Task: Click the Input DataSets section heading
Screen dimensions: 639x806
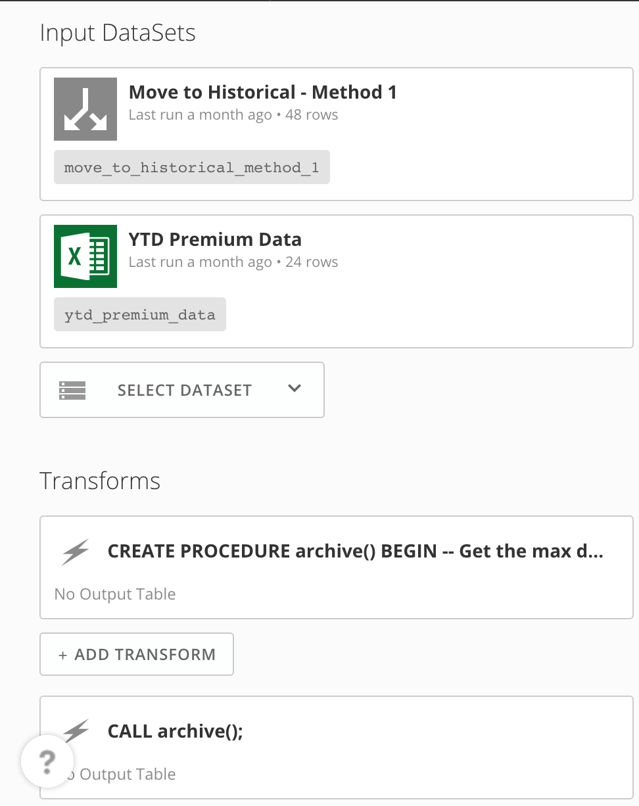Action: click(x=118, y=33)
